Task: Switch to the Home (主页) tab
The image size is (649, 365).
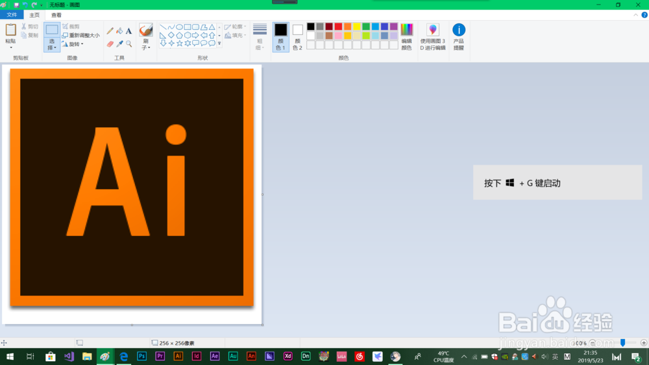Action: click(x=34, y=15)
